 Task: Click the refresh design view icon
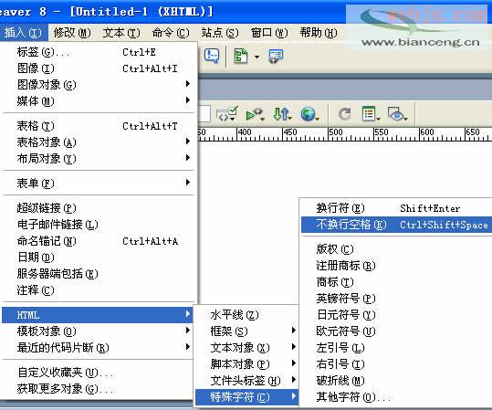pyautogui.click(x=344, y=113)
